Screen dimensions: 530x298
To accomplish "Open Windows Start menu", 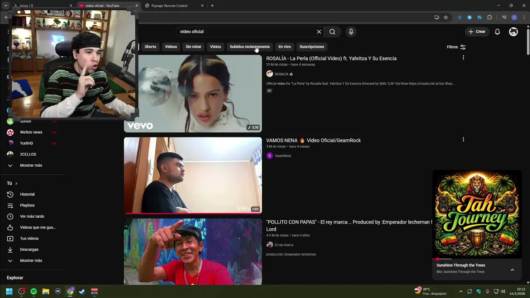I will 9,291.
